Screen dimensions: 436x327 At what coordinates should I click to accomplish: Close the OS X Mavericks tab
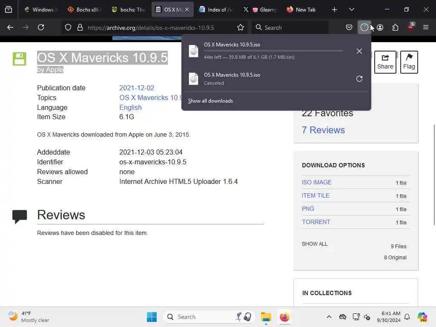[187, 10]
